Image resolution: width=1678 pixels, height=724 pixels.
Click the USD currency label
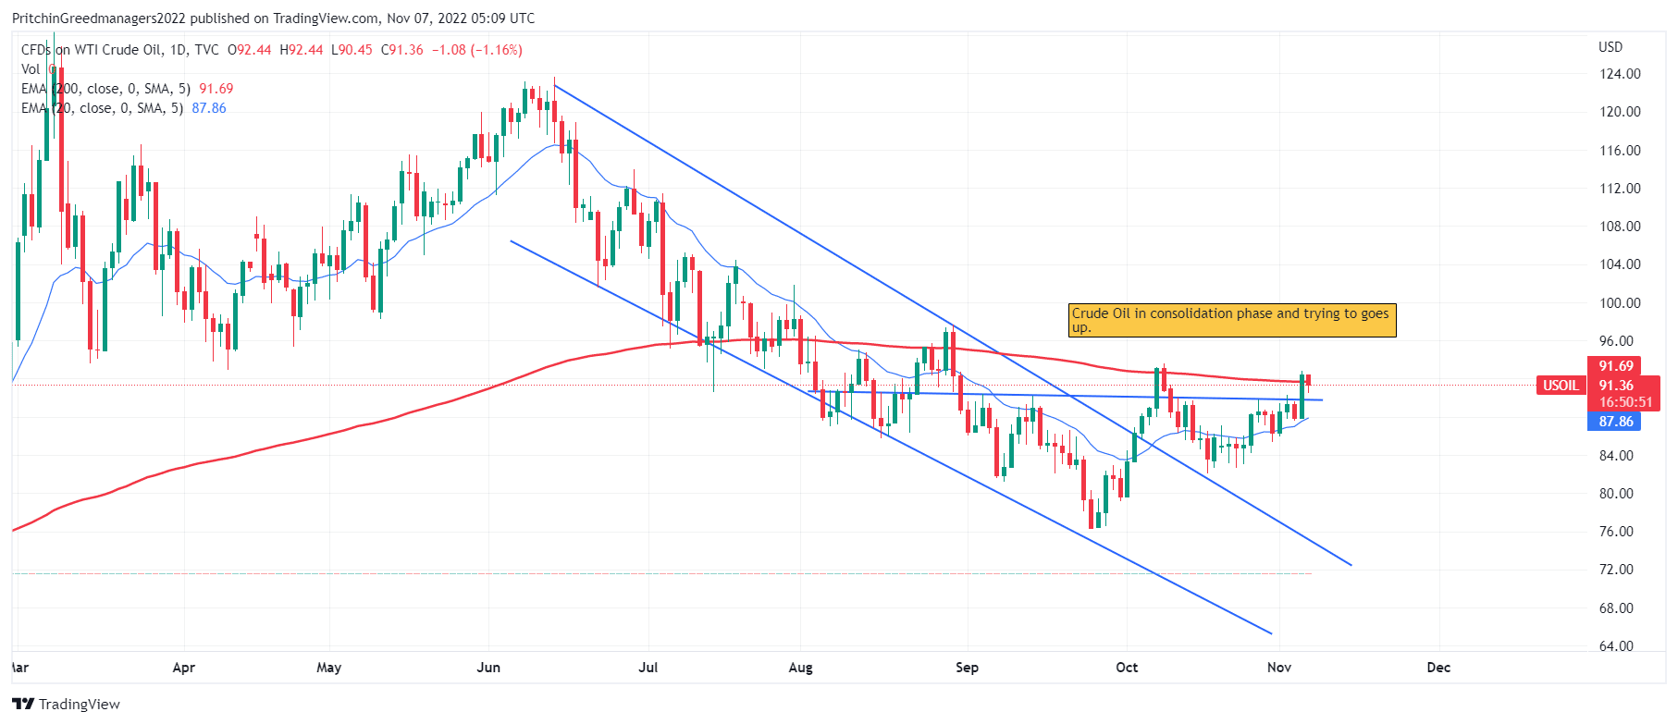click(1610, 47)
